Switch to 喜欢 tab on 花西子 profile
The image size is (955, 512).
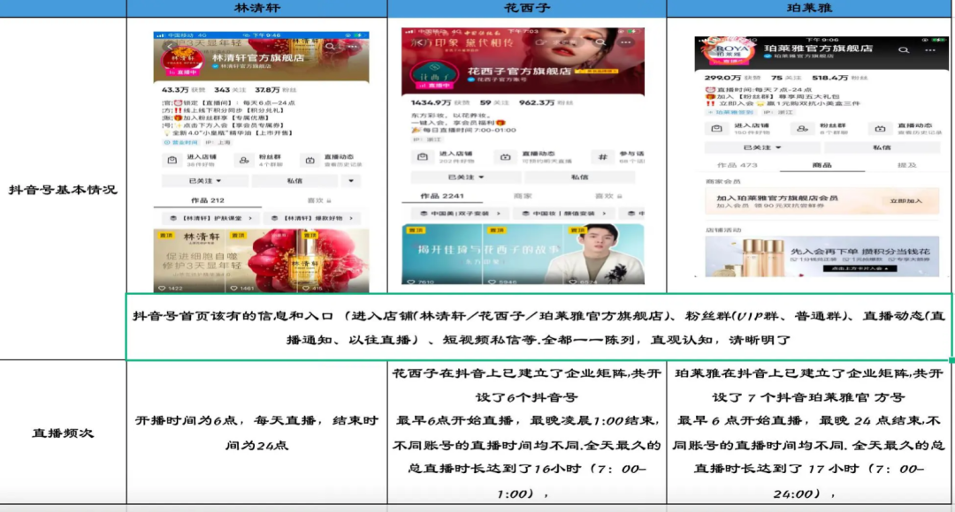tap(607, 196)
